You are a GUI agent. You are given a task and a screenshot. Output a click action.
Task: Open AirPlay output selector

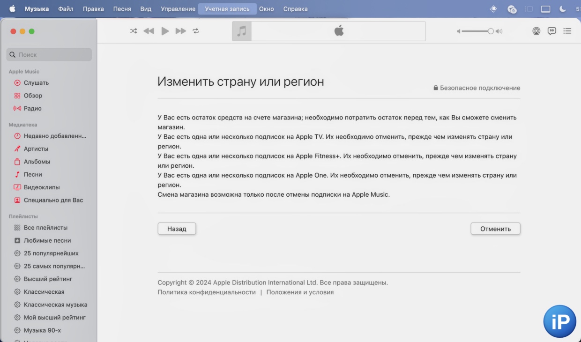(x=536, y=31)
